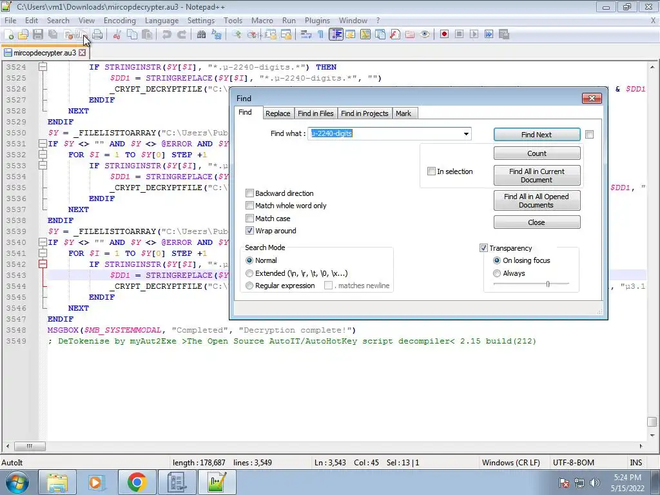
Task: Enable the Match case checkbox
Action: point(249,218)
